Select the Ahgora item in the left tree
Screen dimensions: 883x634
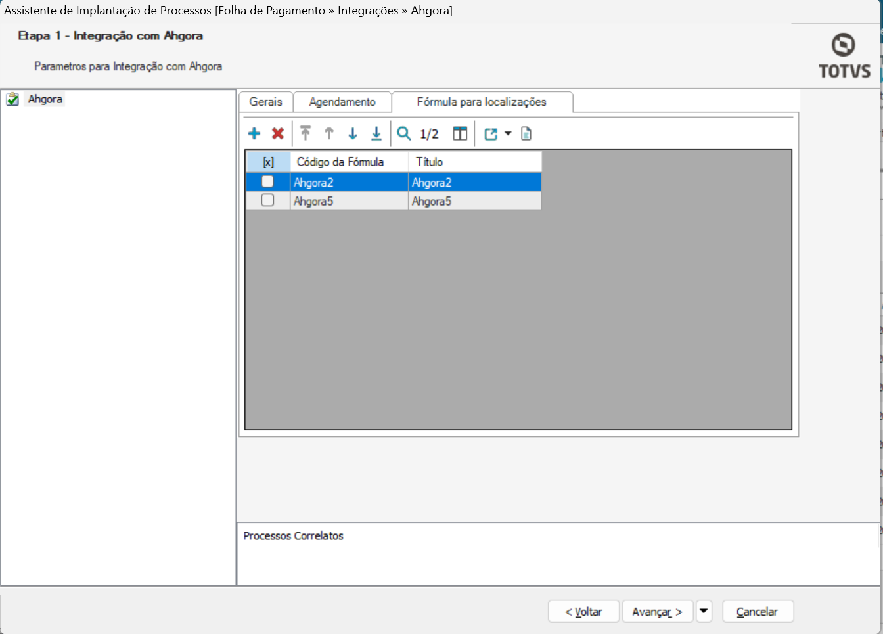[45, 99]
